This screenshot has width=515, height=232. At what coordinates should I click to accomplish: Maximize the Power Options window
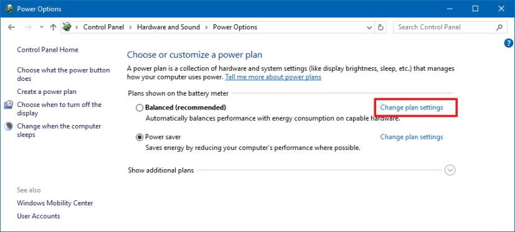(475, 9)
